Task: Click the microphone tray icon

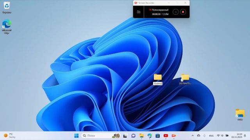Action: pos(204,136)
